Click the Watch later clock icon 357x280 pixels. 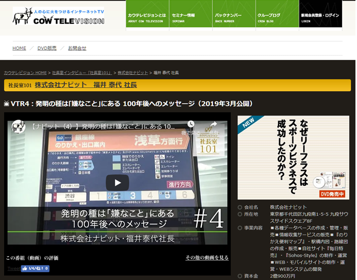(191, 124)
